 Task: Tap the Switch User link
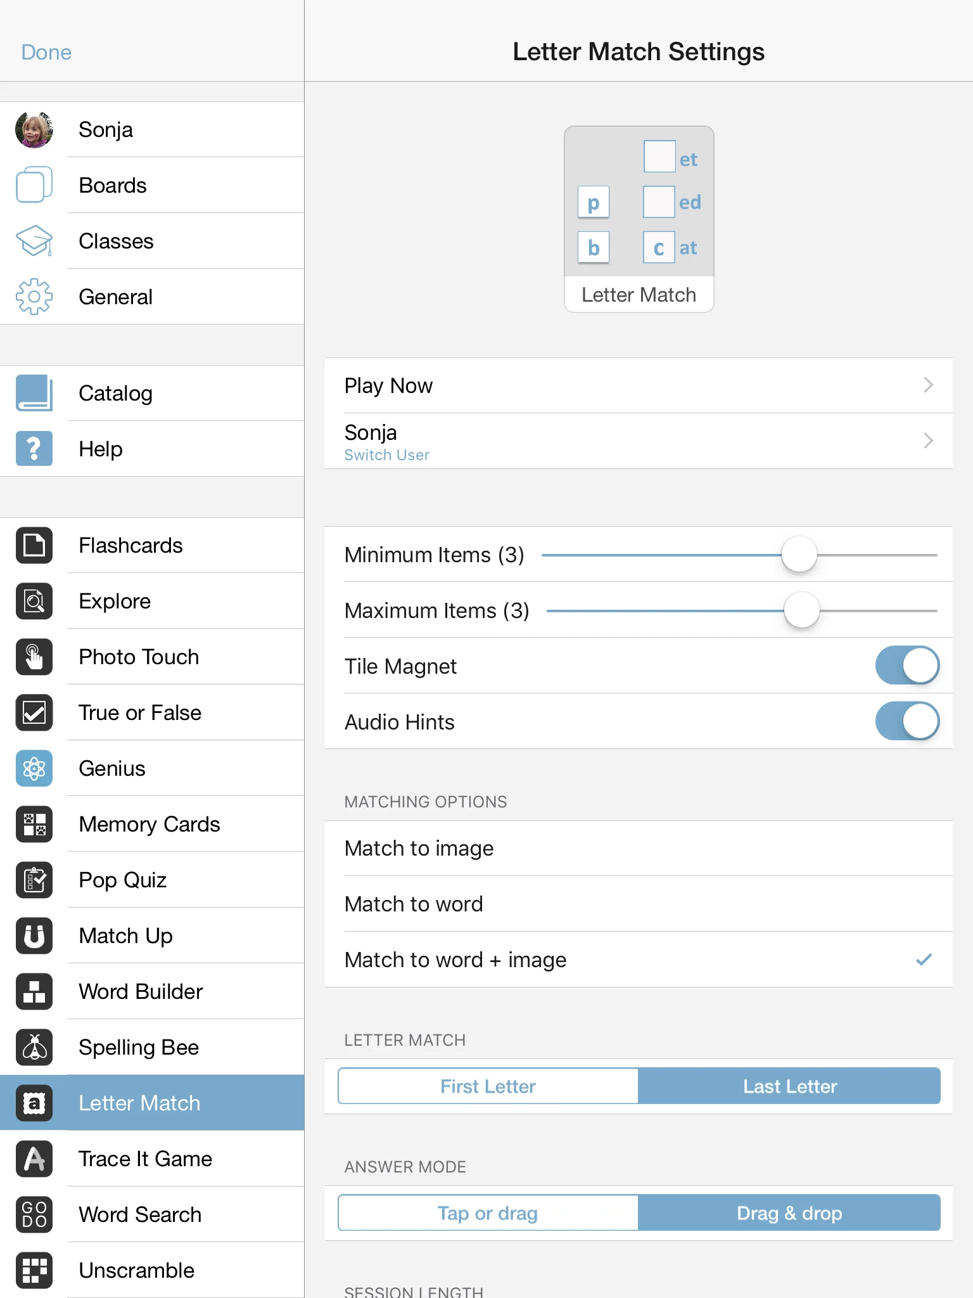pyautogui.click(x=387, y=455)
